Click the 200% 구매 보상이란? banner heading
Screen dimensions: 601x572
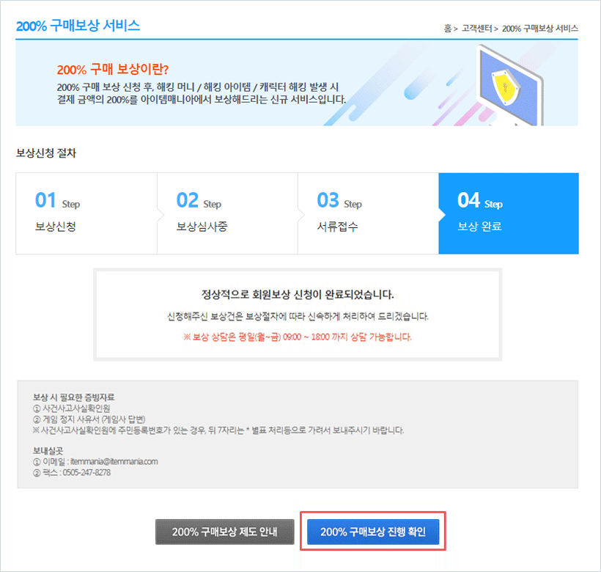point(113,70)
